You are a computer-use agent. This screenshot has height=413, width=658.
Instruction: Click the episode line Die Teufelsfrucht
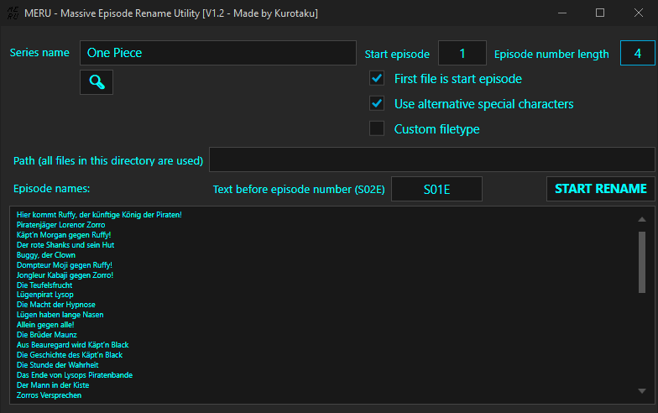(x=44, y=285)
